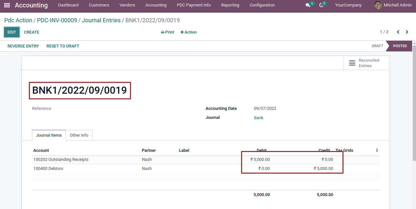416x209 pixels.
Task: Click Nash in the Outstanding Receipts row
Action: (147, 160)
